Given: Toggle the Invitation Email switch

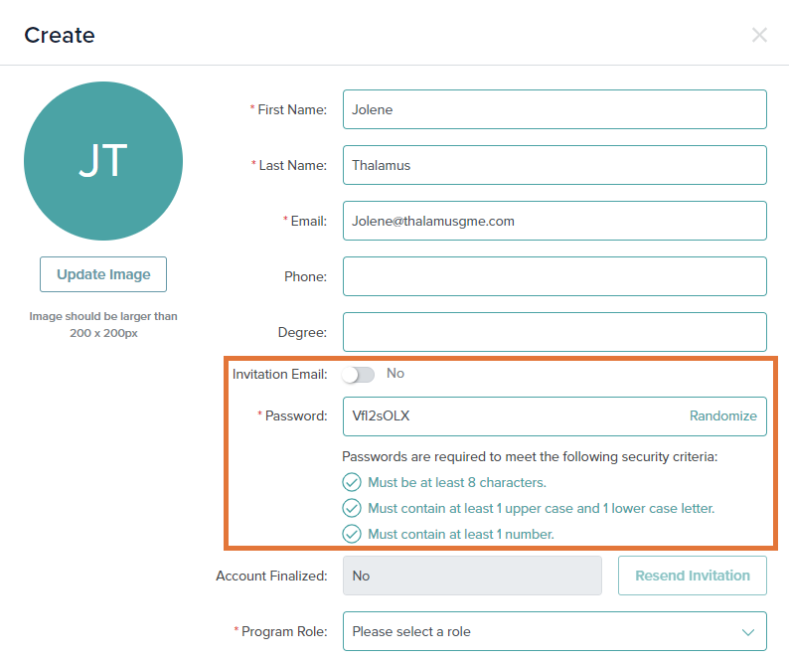Looking at the screenshot, I should 359,375.
